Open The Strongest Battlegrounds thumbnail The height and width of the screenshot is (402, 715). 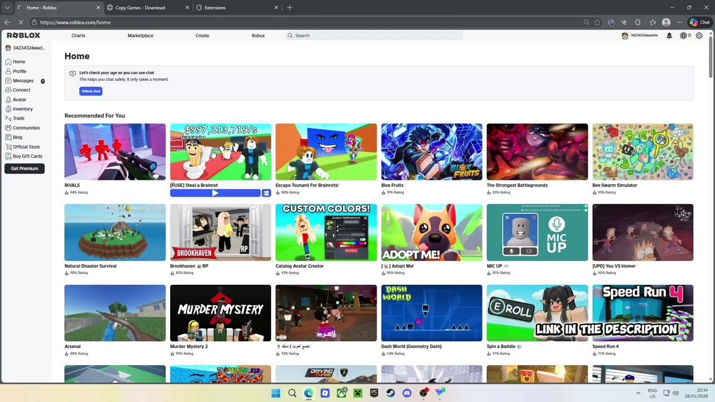[537, 152]
